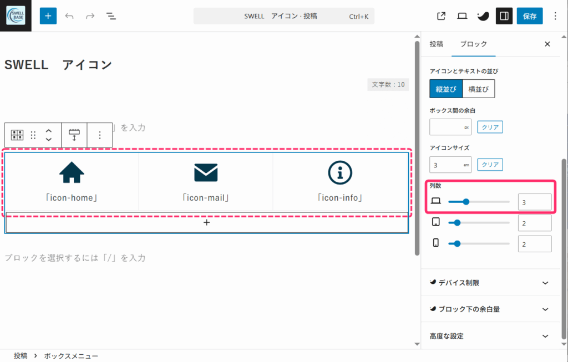Click the block drag handle
Screen dimensions: 568x362
(33, 135)
